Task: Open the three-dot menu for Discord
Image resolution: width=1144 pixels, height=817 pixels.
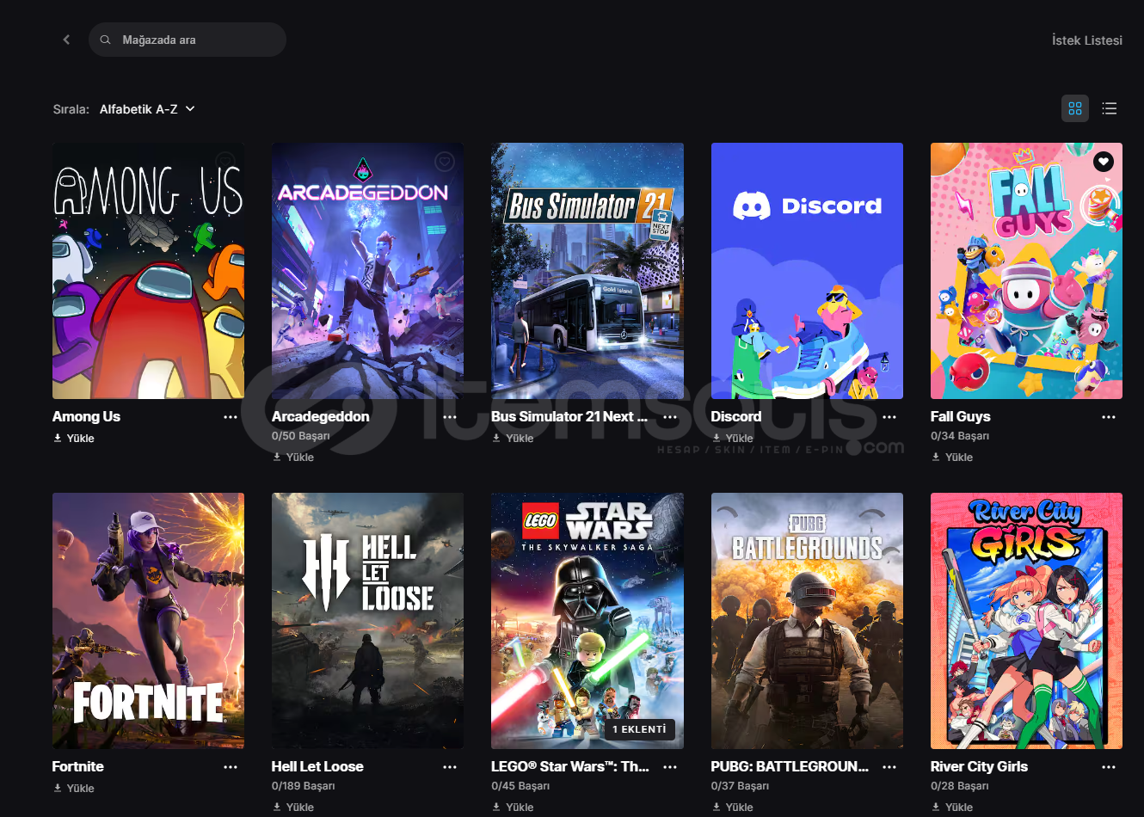Action: click(889, 417)
